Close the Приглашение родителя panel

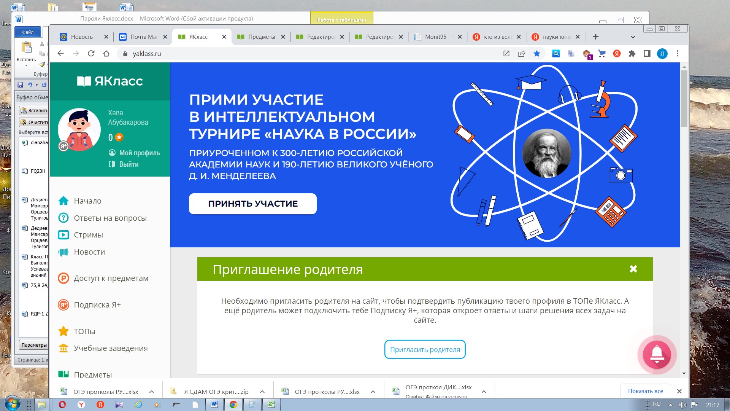tap(633, 269)
